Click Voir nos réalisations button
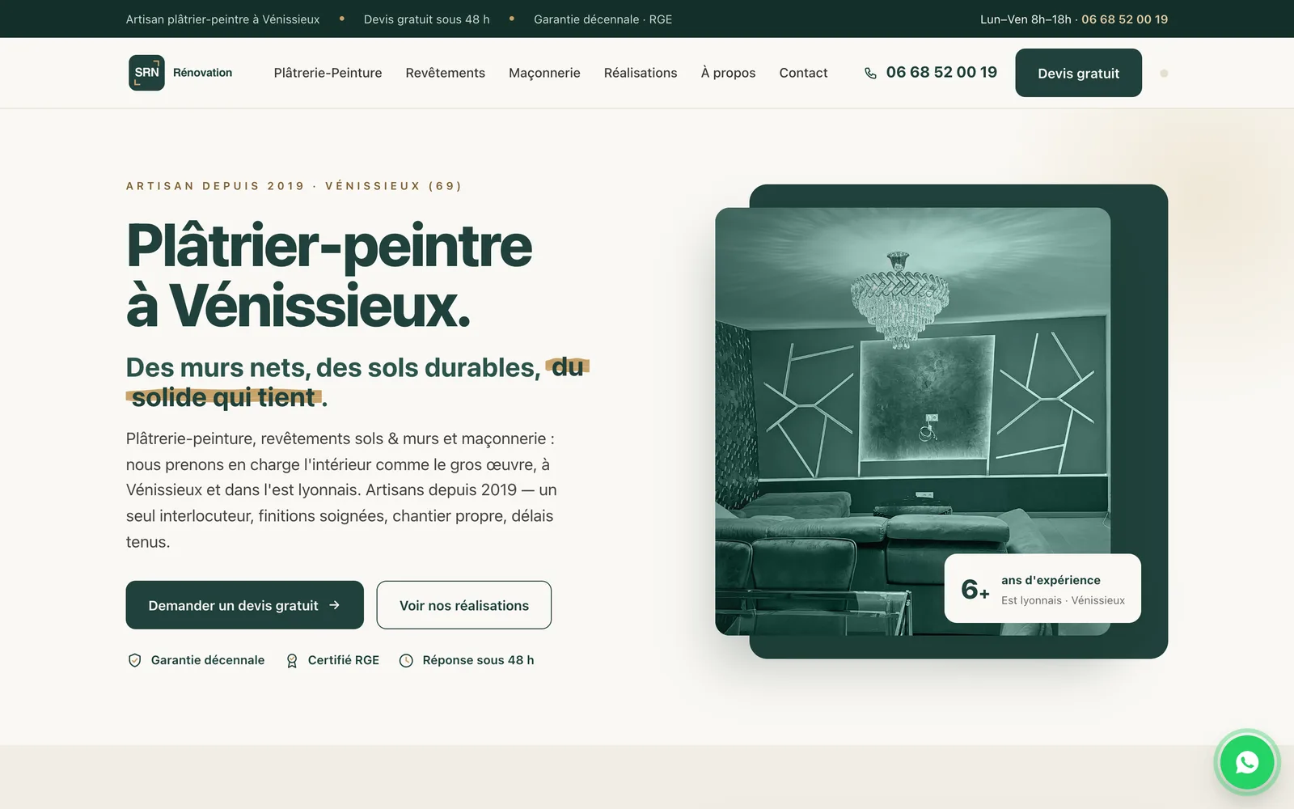 (x=464, y=605)
